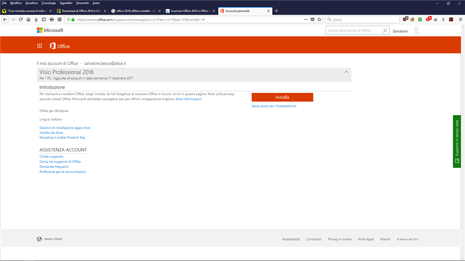Open the Segnalibri menu

(66, 3)
